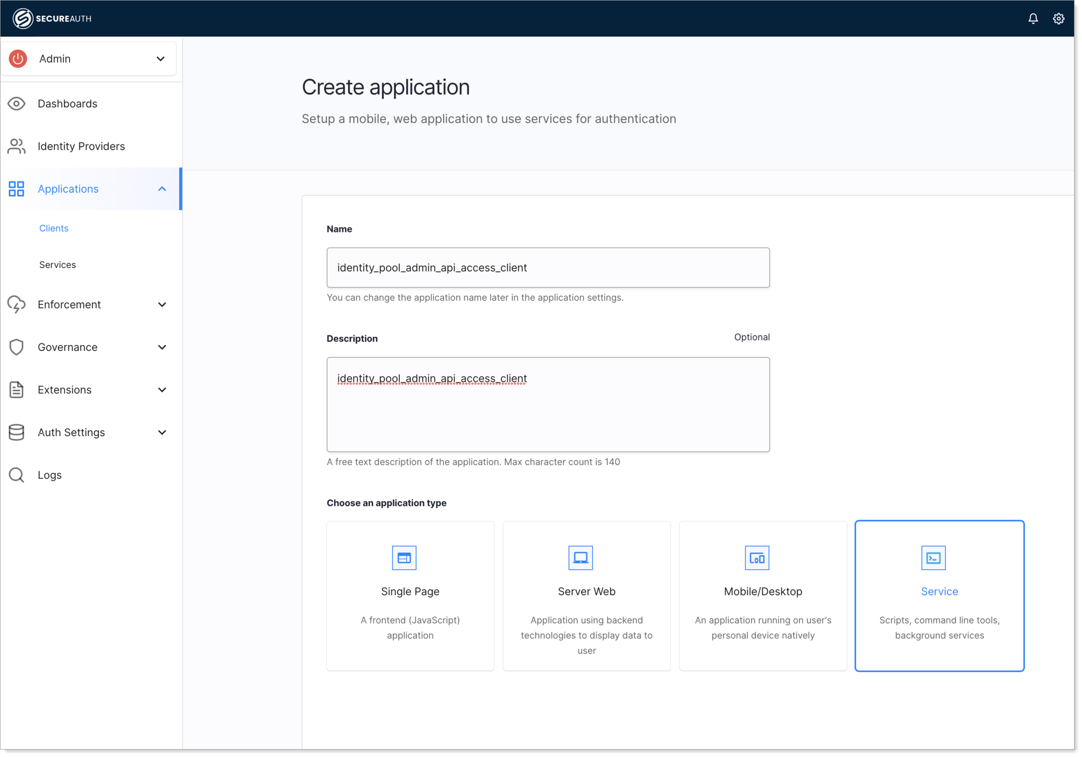Click the Description text area field
The image size is (1082, 757).
[x=548, y=404]
